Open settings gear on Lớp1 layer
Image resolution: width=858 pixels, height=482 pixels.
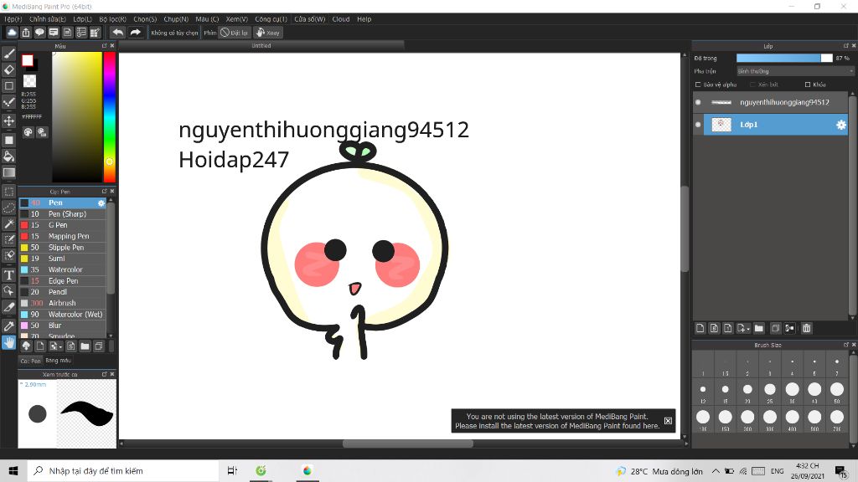click(x=841, y=126)
